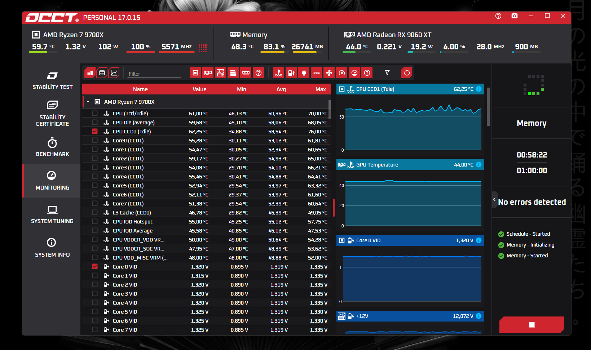591x350 pixels.
Task: Click question-mark icon beside the gauge filter
Action: point(367,73)
